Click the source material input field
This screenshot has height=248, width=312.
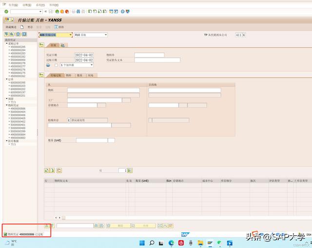[103, 90]
